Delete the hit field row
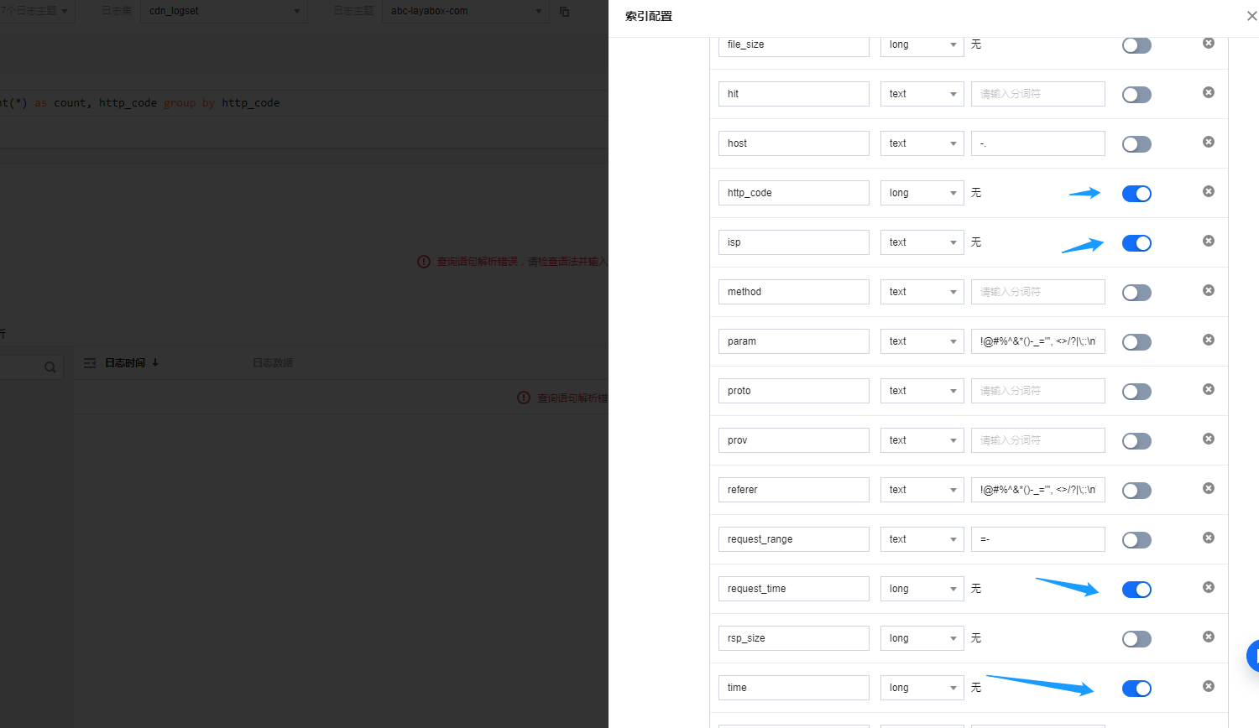This screenshot has width=1259, height=728. [x=1209, y=92]
